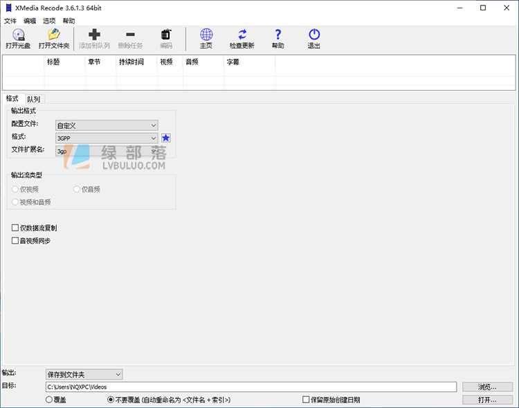This screenshot has height=408, width=519.
Task: Open the 选项 menu
Action: pyautogui.click(x=49, y=21)
